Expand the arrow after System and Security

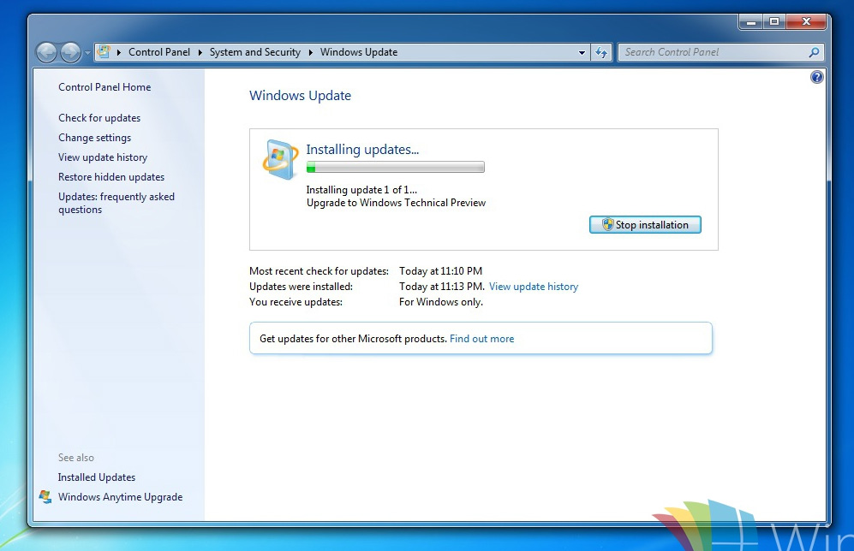point(310,52)
